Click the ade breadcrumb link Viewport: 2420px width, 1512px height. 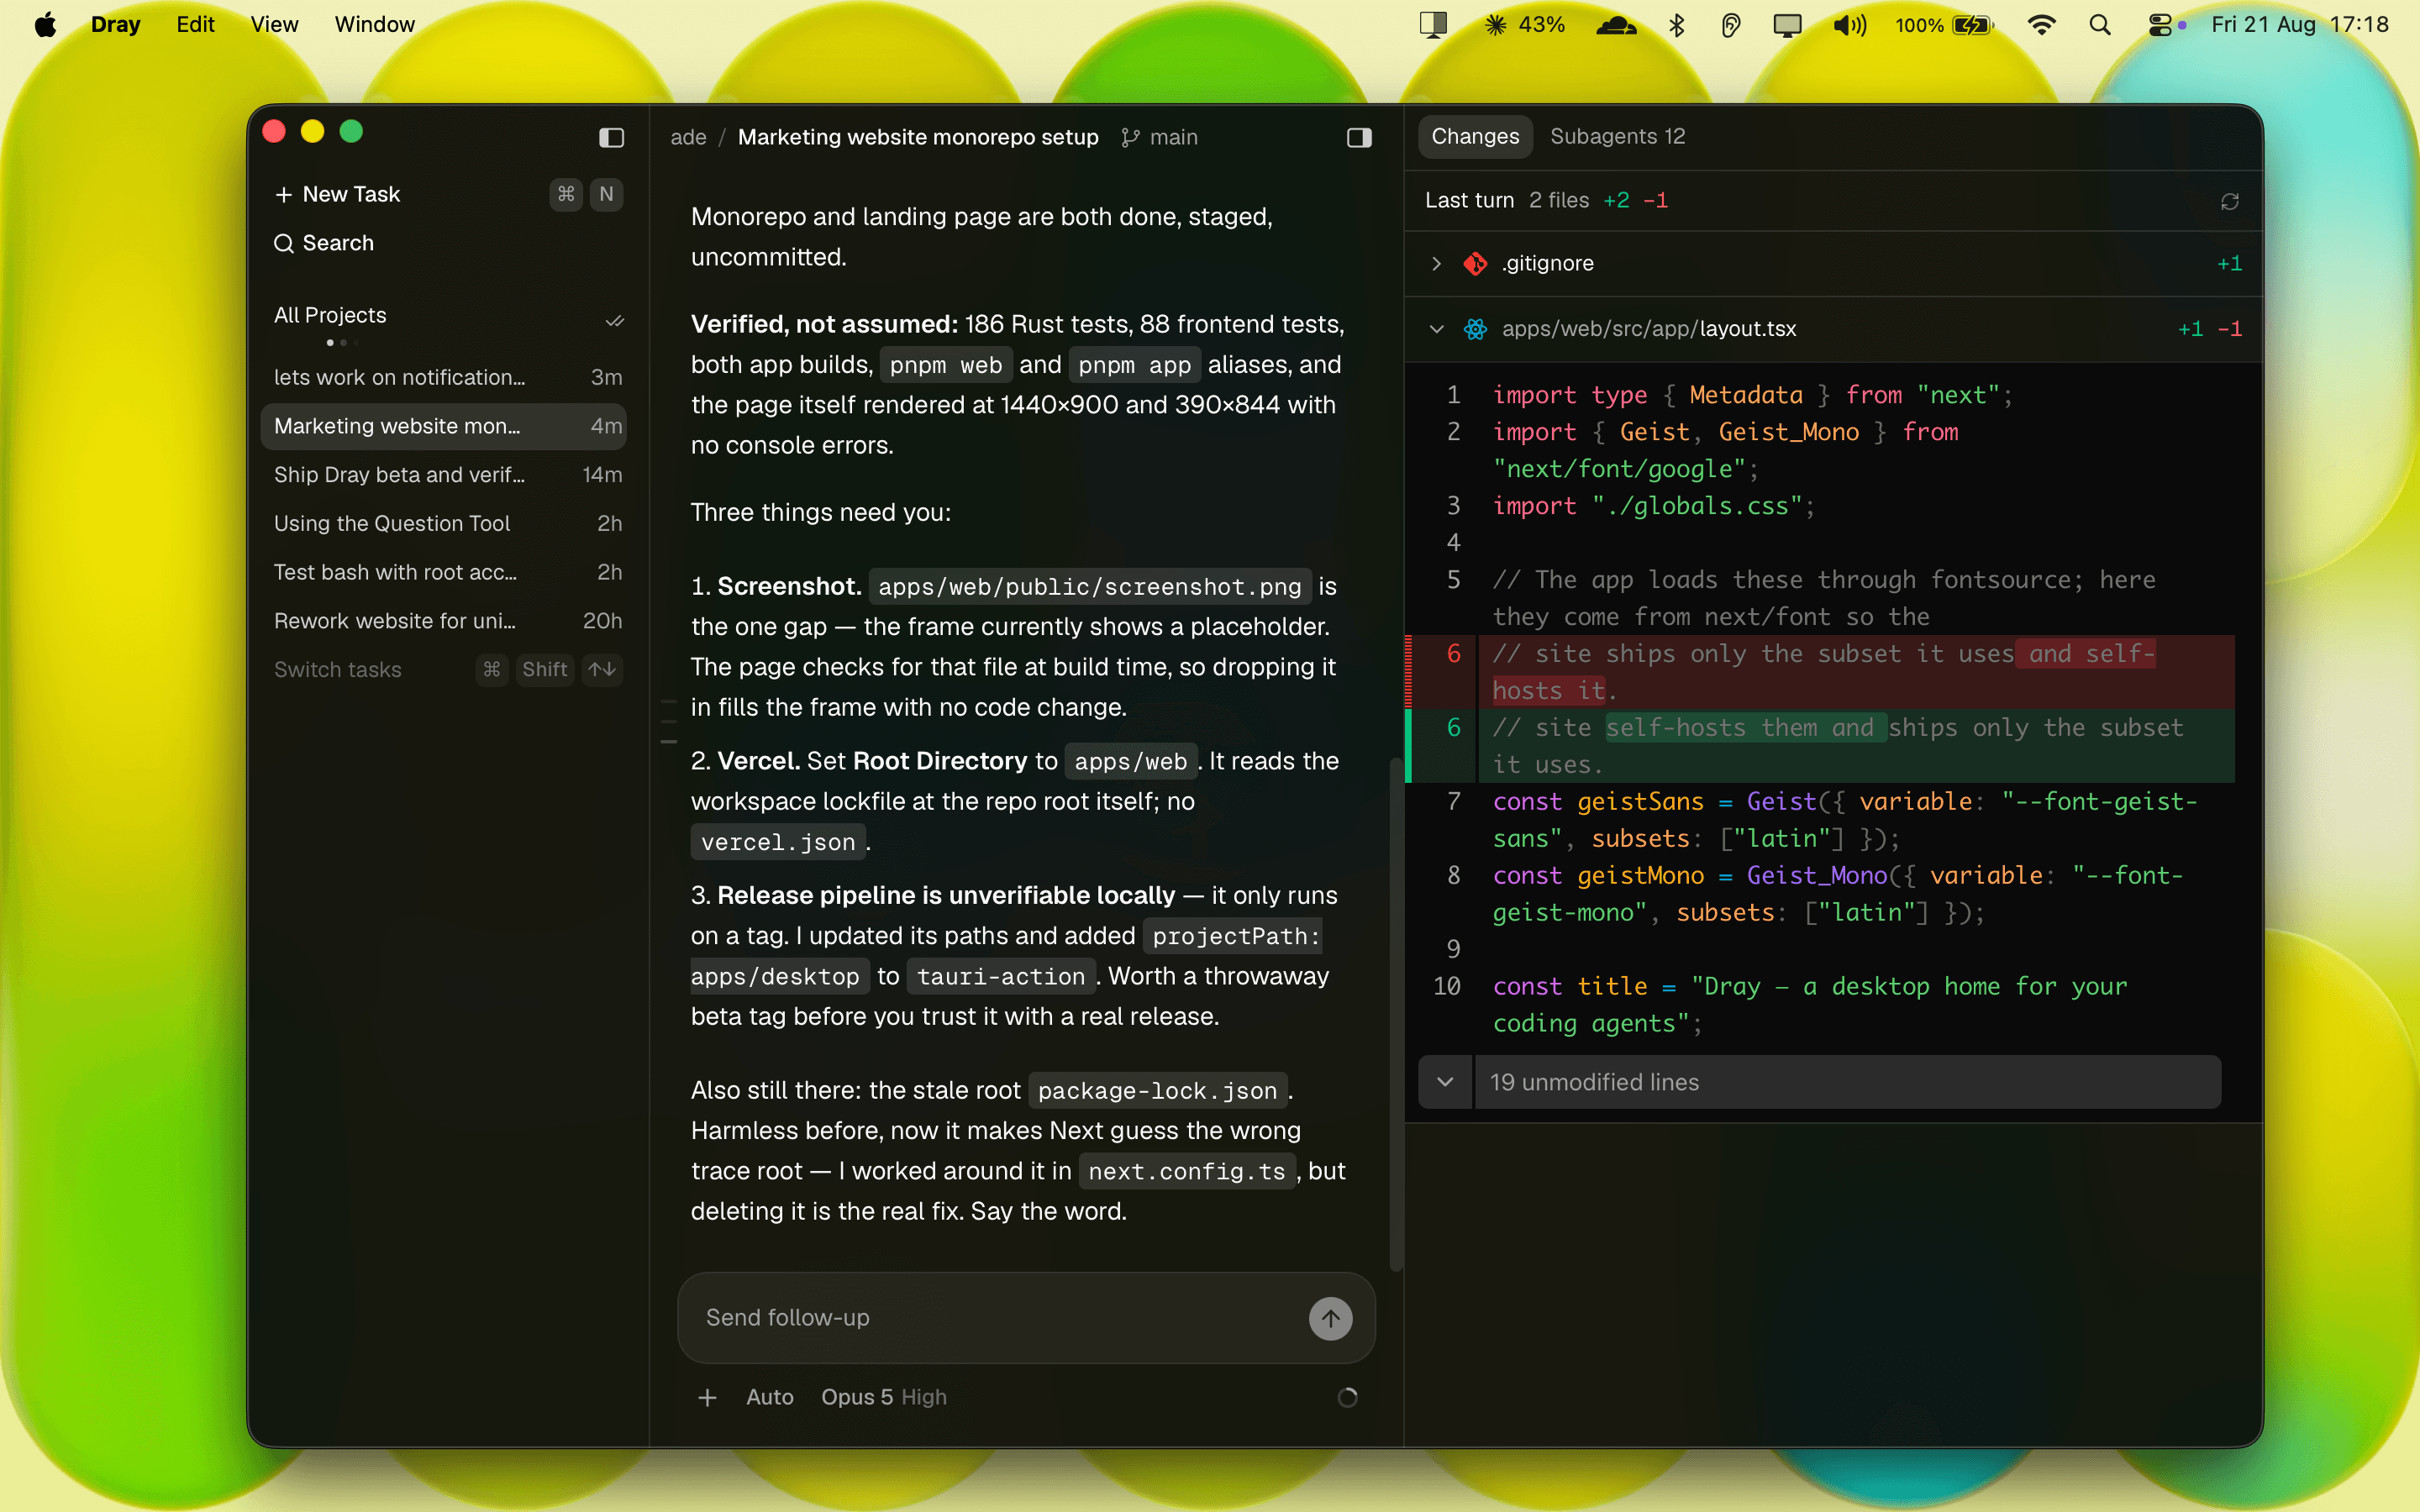click(688, 137)
